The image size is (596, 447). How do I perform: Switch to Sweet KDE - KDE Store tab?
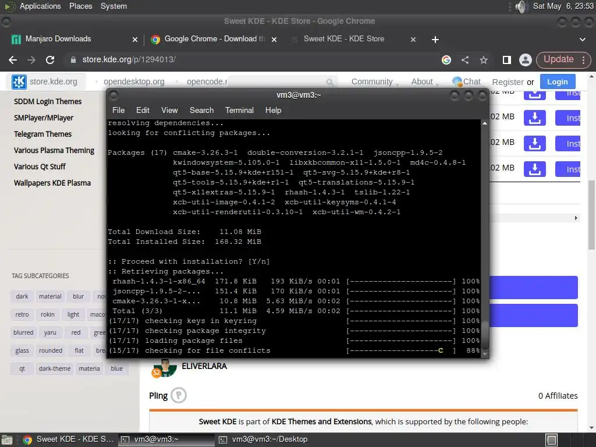click(x=343, y=39)
